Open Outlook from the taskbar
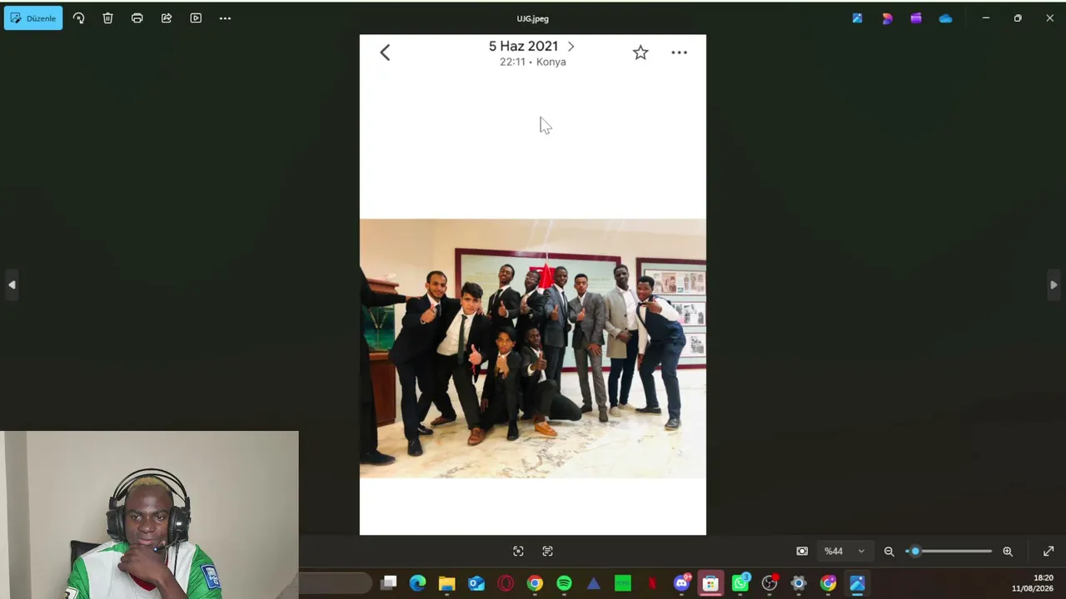This screenshot has height=599, width=1066. (x=476, y=583)
